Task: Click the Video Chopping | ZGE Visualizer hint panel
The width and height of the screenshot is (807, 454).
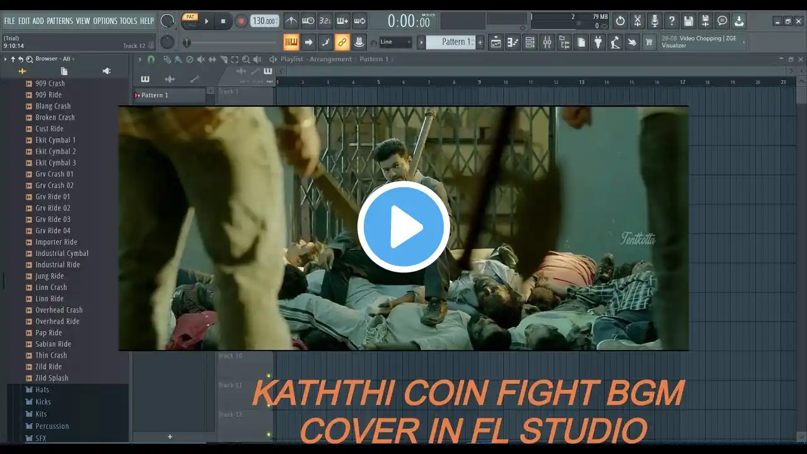Action: 702,42
